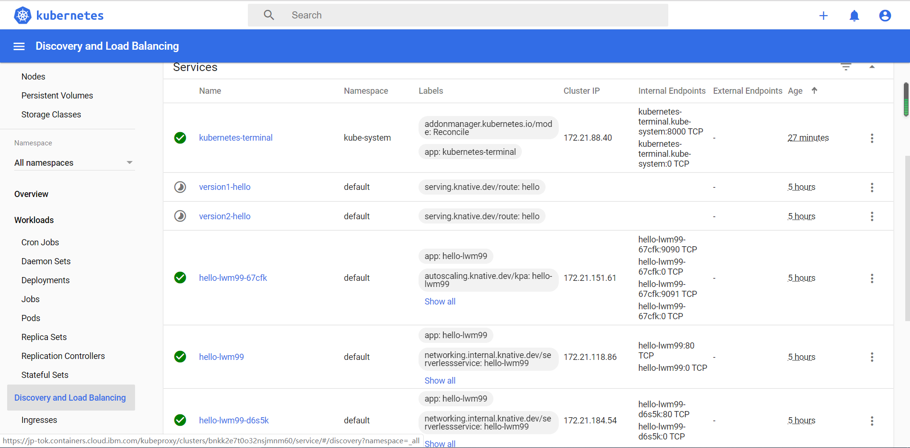Click the Cluster IP column header
This screenshot has width=910, height=448.
point(582,91)
